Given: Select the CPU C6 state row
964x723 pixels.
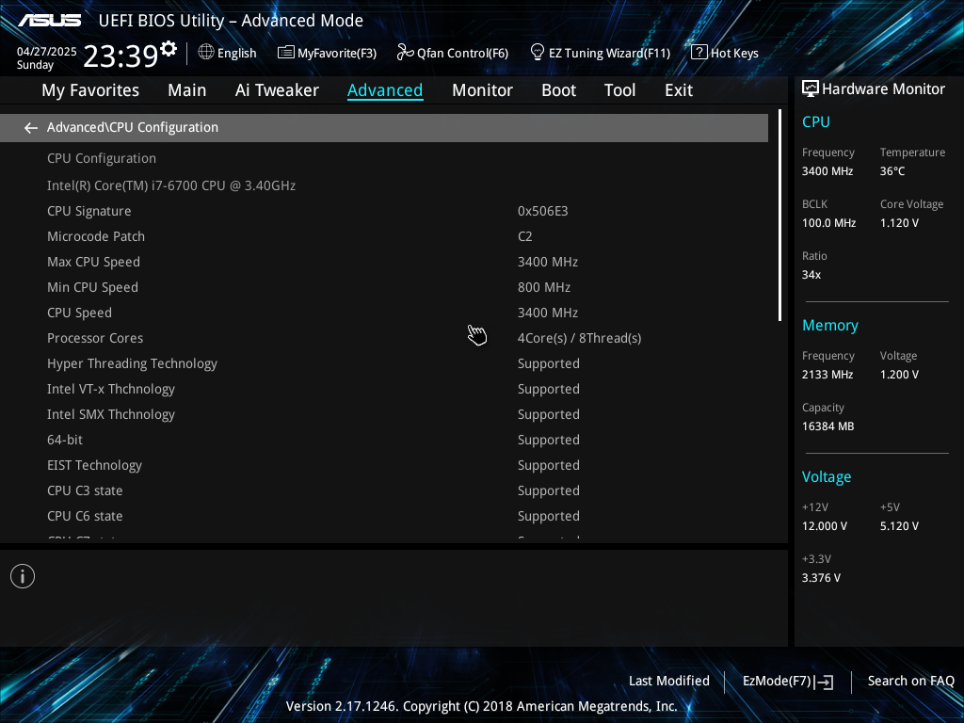Looking at the screenshot, I should pos(384,516).
